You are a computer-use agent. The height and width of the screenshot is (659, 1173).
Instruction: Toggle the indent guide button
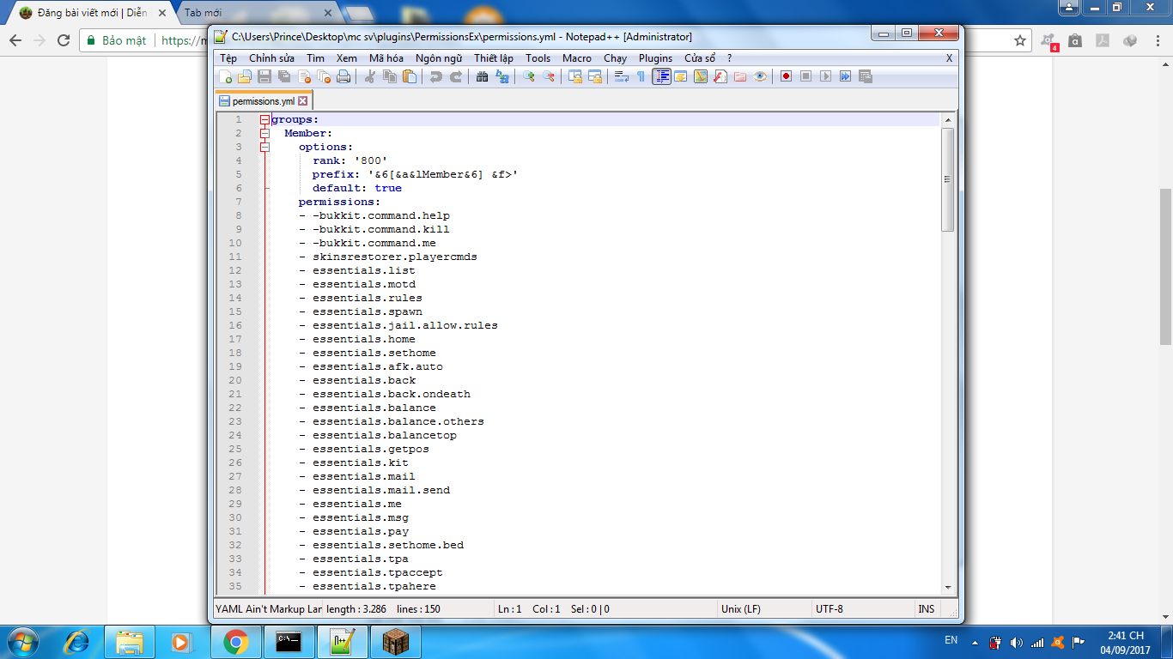(661, 77)
